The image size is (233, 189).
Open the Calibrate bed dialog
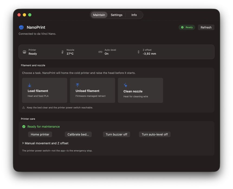[78, 134]
